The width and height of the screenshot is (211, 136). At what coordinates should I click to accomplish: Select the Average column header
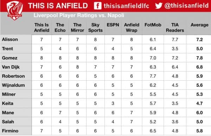click(199, 25)
